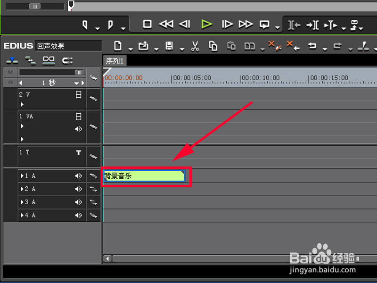The image size is (377, 283).
Task: Step to the next frame
Action: click(227, 24)
